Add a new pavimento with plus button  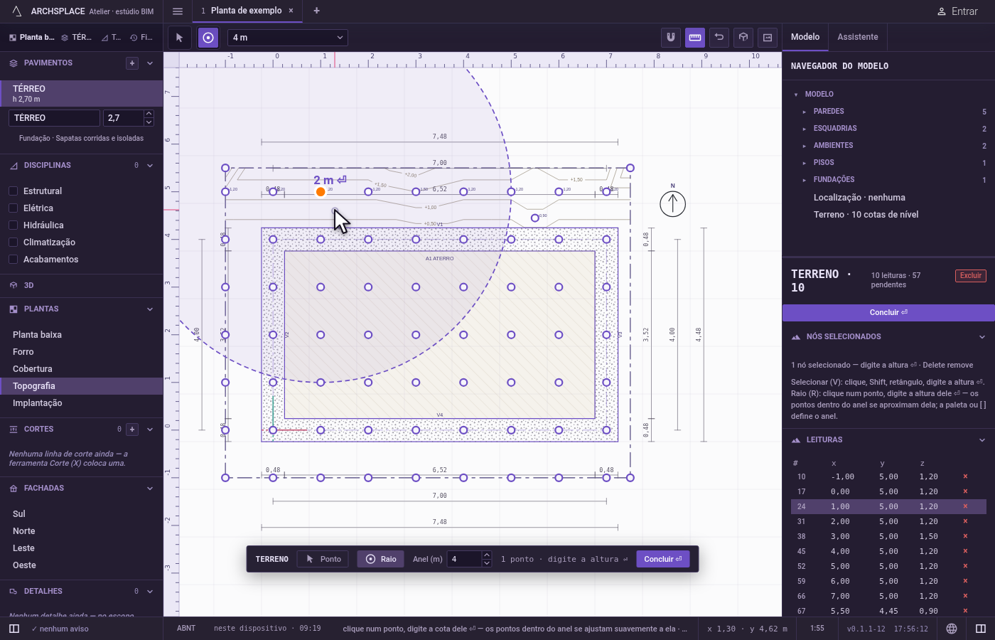pyautogui.click(x=132, y=63)
